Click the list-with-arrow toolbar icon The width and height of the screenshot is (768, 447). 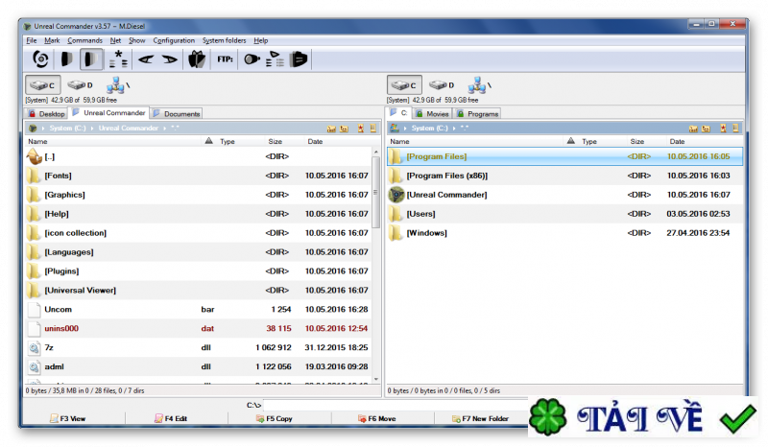(x=275, y=59)
